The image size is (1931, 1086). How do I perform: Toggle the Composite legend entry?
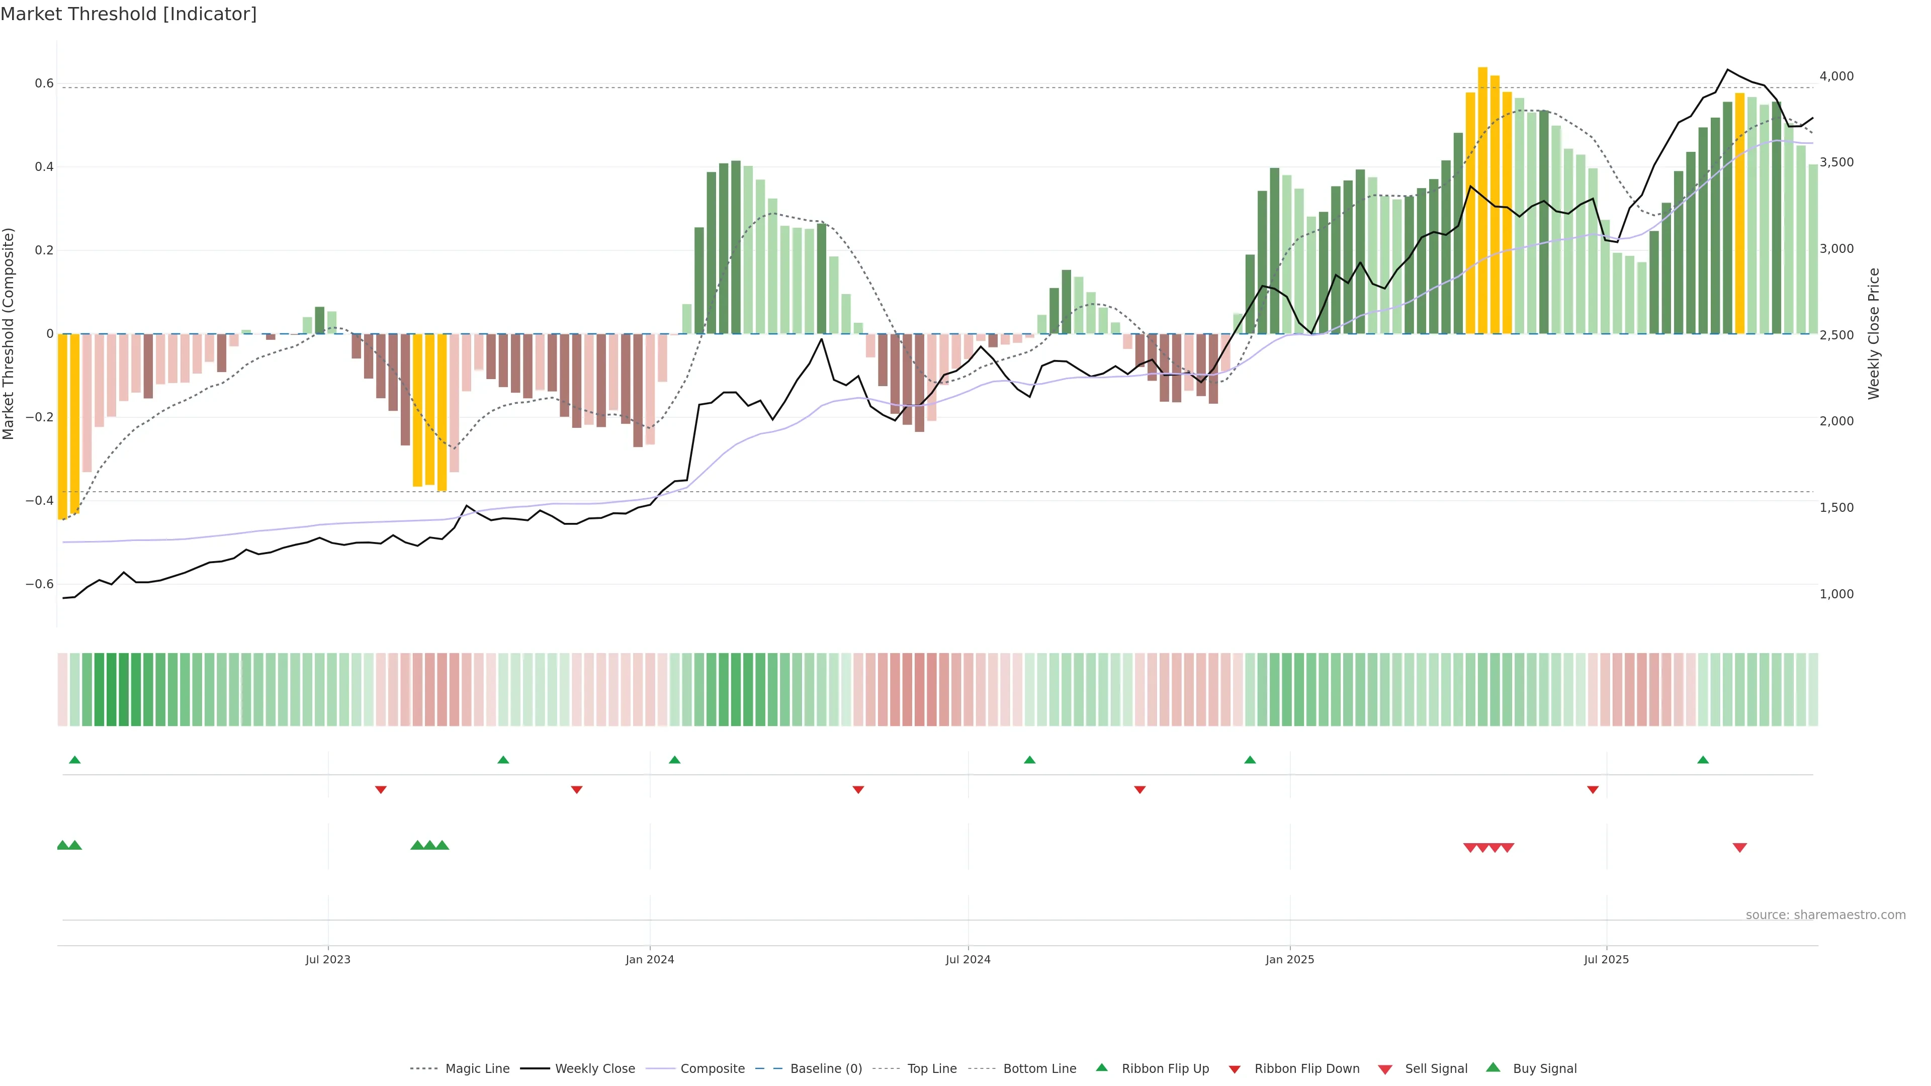click(x=712, y=1069)
